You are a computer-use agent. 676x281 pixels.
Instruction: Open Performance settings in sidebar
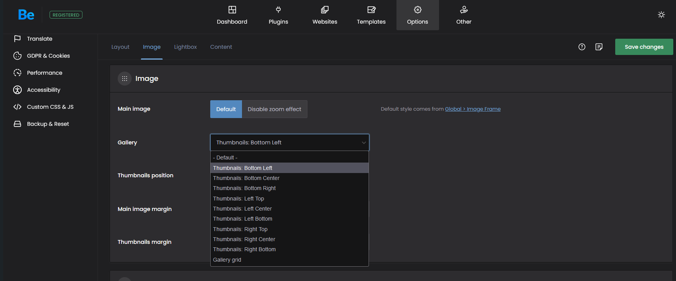point(45,73)
